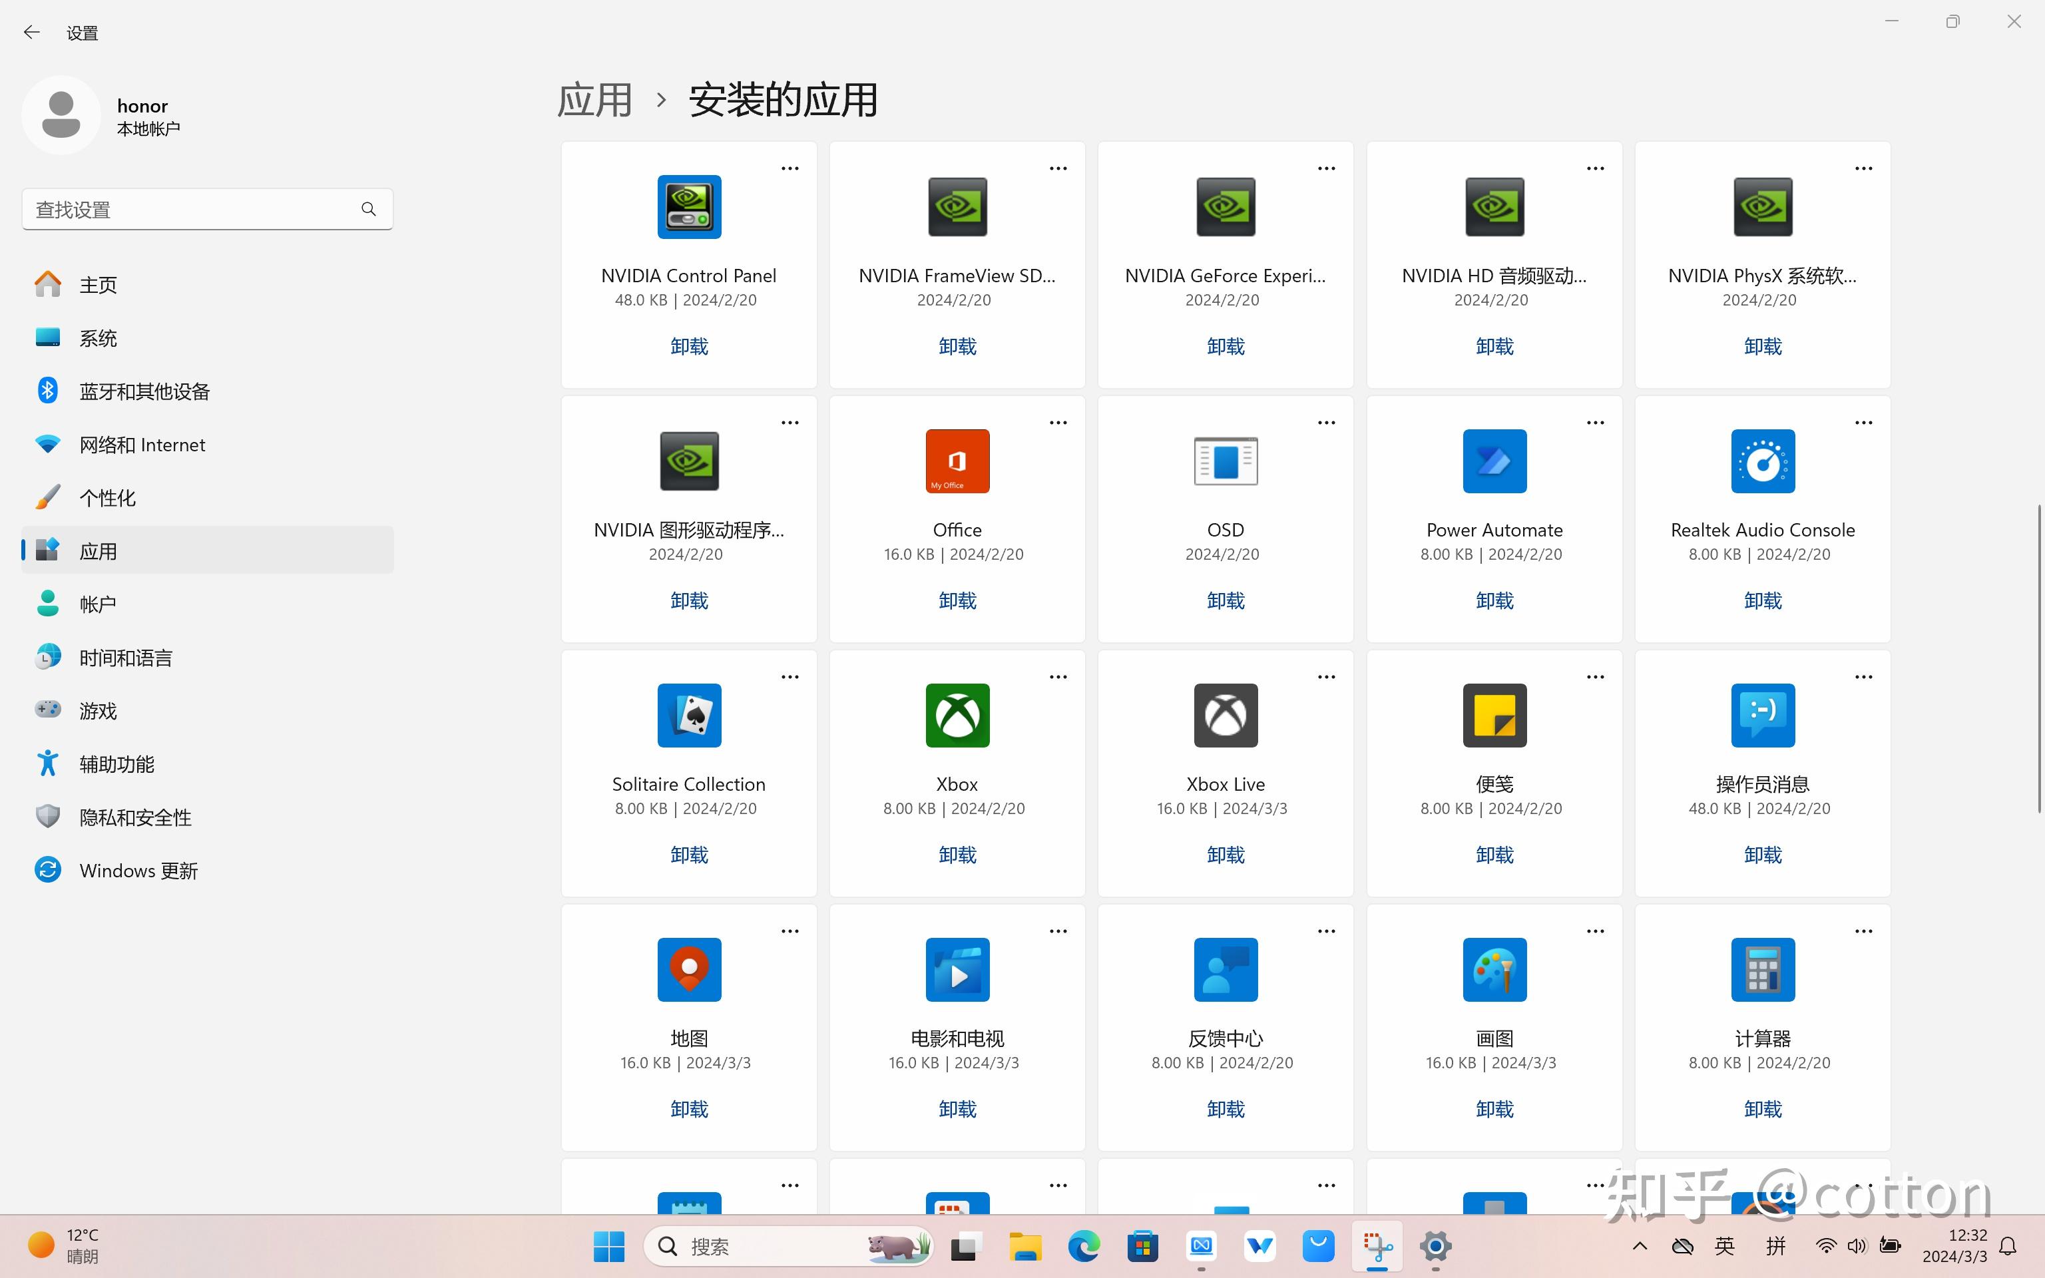Open 时间和语言 settings

click(207, 658)
